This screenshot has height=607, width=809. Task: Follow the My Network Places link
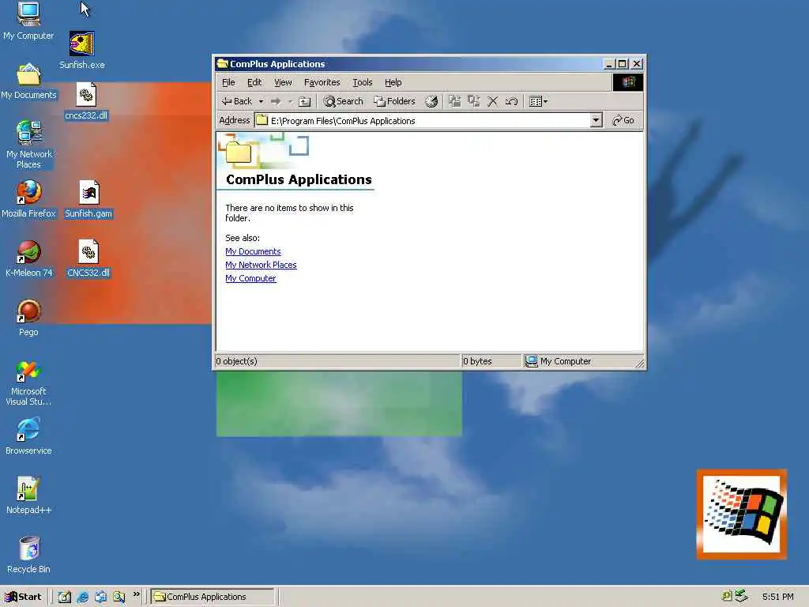(261, 265)
